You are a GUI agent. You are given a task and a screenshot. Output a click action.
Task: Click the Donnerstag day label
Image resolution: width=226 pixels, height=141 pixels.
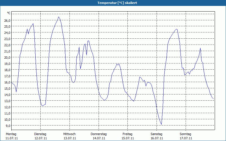point(99,134)
